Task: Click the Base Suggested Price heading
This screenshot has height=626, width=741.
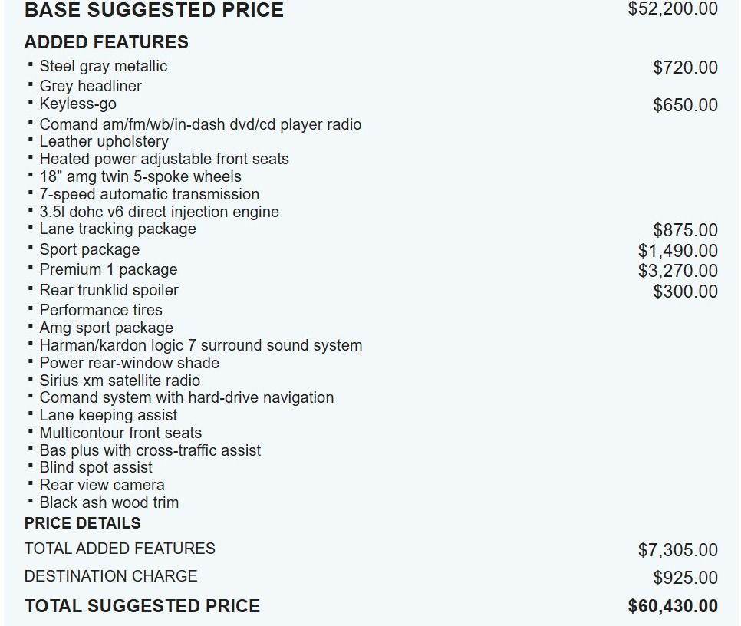Action: [x=153, y=10]
